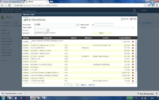Click the Simpan button

point(101,33)
